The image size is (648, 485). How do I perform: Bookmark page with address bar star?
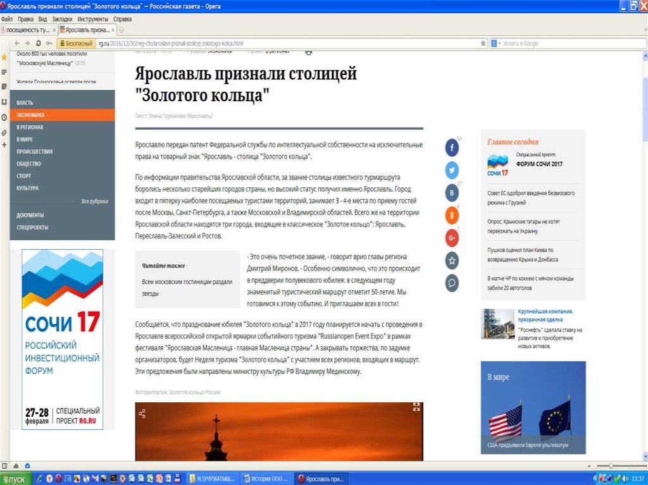483,44
